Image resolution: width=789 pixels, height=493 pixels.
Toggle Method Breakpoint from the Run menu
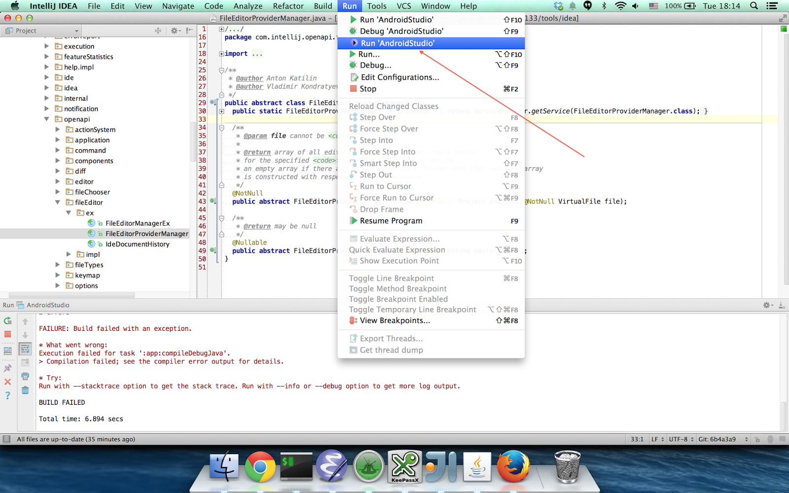coord(397,288)
